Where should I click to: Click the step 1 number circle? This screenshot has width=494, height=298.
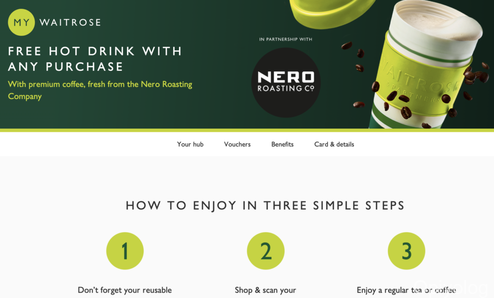125,251
